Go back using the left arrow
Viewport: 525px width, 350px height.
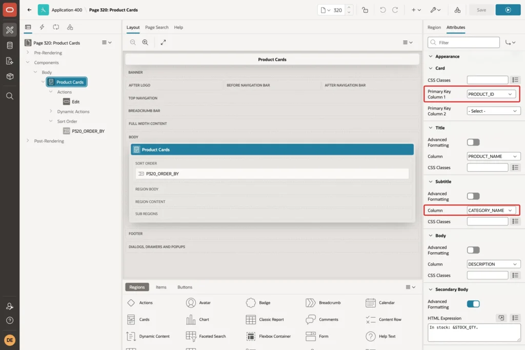pos(29,10)
